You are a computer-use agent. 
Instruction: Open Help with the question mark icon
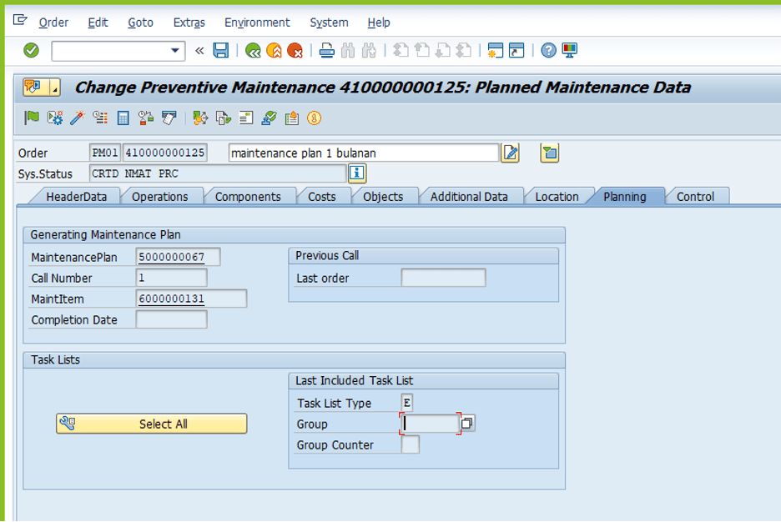pos(548,51)
